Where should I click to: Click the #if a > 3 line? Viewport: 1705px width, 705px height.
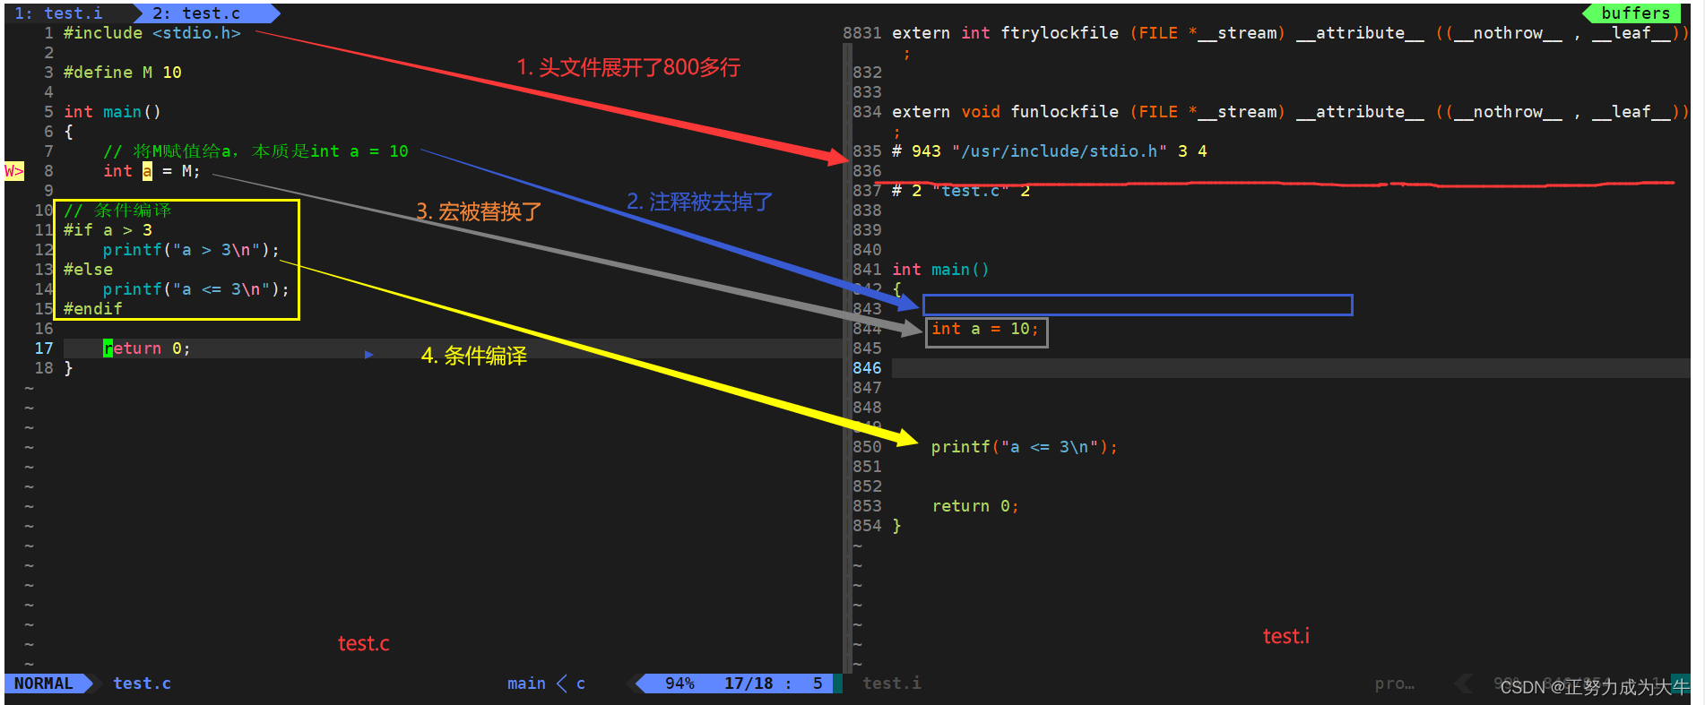pyautogui.click(x=108, y=230)
